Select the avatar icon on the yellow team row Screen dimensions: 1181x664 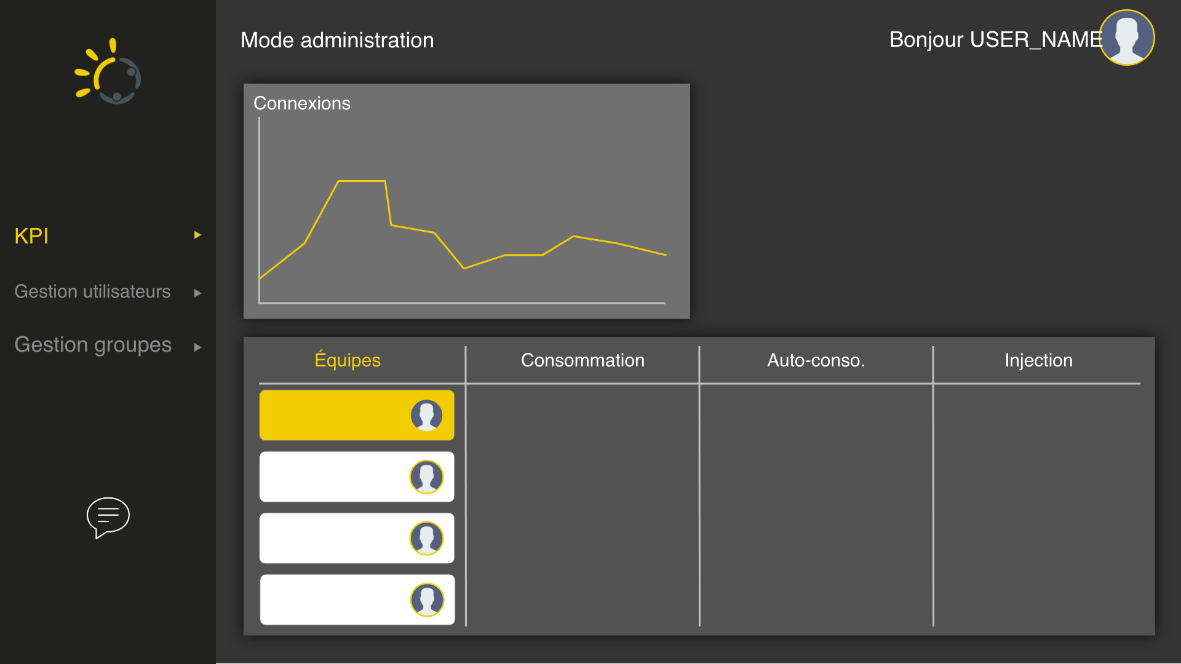427,415
